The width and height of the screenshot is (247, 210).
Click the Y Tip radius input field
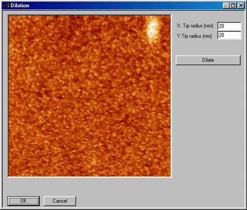(229, 35)
